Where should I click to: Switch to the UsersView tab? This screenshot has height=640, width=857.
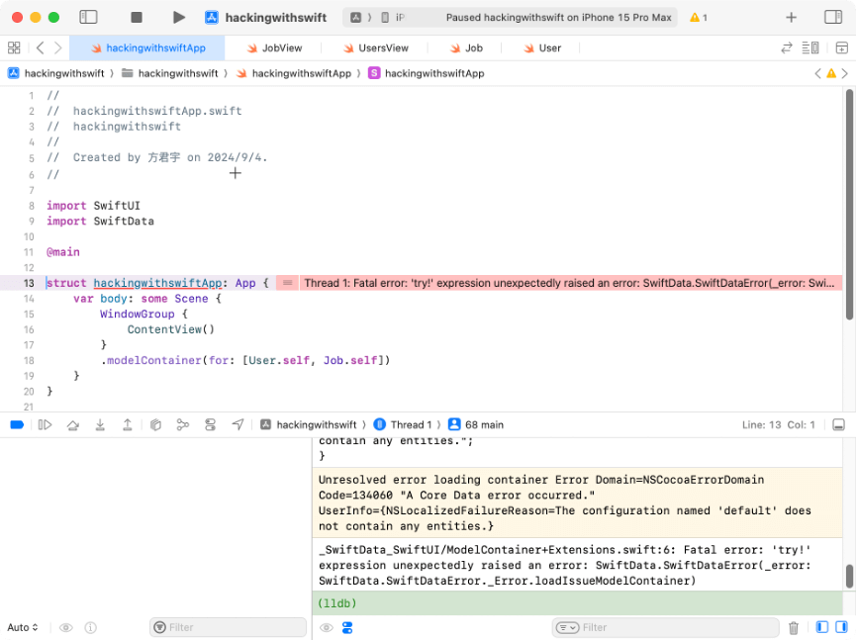click(375, 48)
